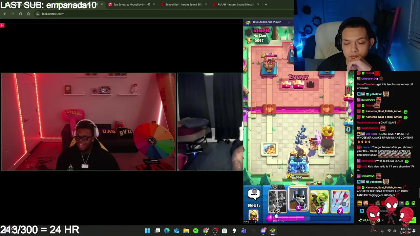420x236 pixels.
Task: Click the elixir bar in Clash Royale
Action: click(x=308, y=218)
